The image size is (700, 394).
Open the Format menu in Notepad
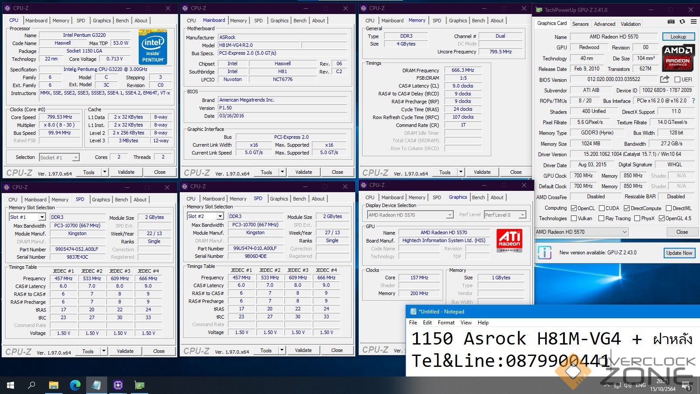tap(446, 323)
